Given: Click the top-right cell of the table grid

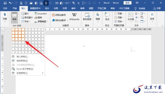Looking at the screenshot, I should (x=42, y=29).
